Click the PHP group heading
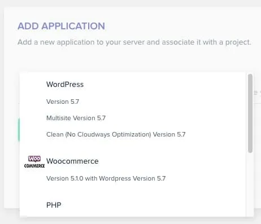The height and width of the screenshot is (224, 261). (54, 205)
